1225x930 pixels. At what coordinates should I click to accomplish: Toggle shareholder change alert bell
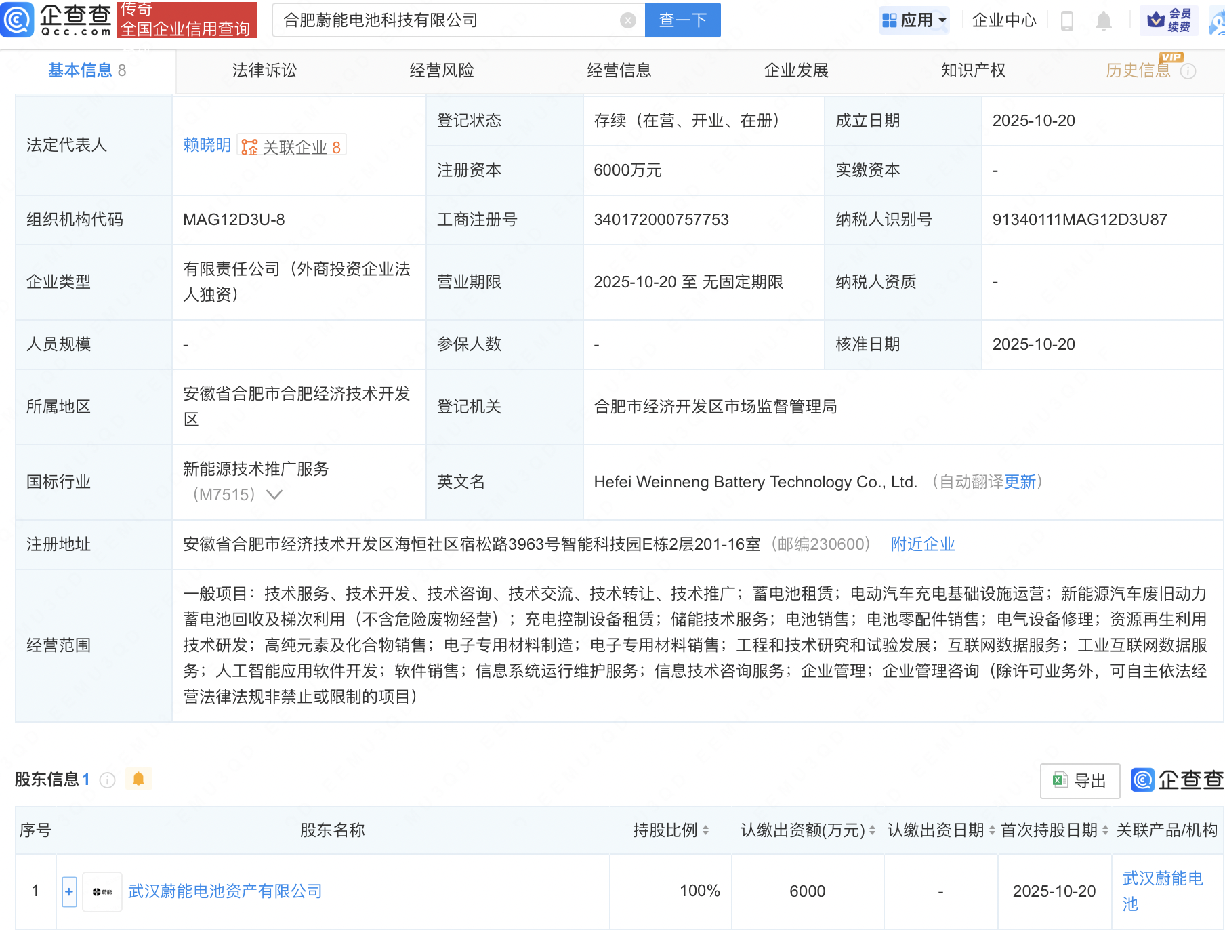[138, 780]
